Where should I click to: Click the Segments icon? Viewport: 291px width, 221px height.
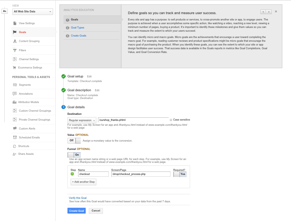(15, 85)
